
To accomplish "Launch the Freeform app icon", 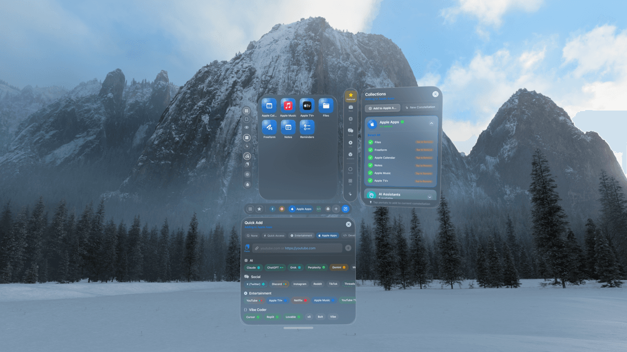I will (x=269, y=127).
